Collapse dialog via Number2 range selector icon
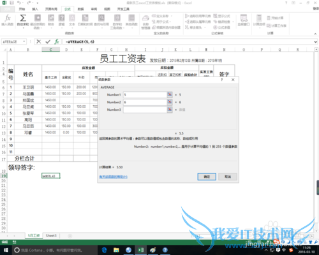The image size is (319, 255). 170,102
